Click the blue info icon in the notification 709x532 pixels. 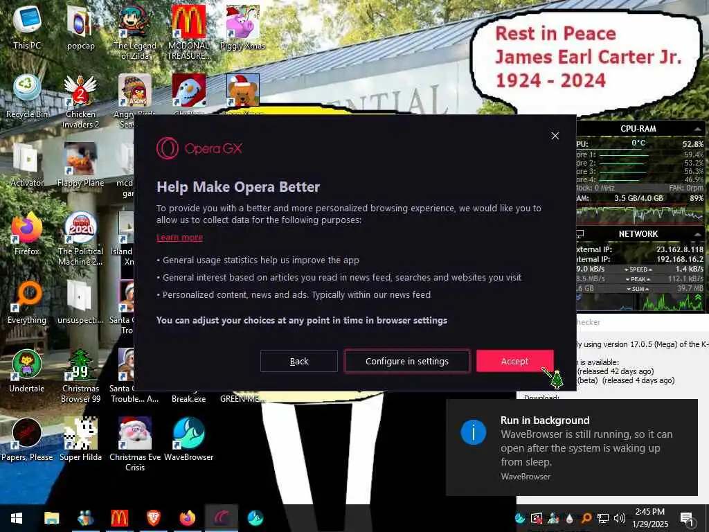pos(474,432)
